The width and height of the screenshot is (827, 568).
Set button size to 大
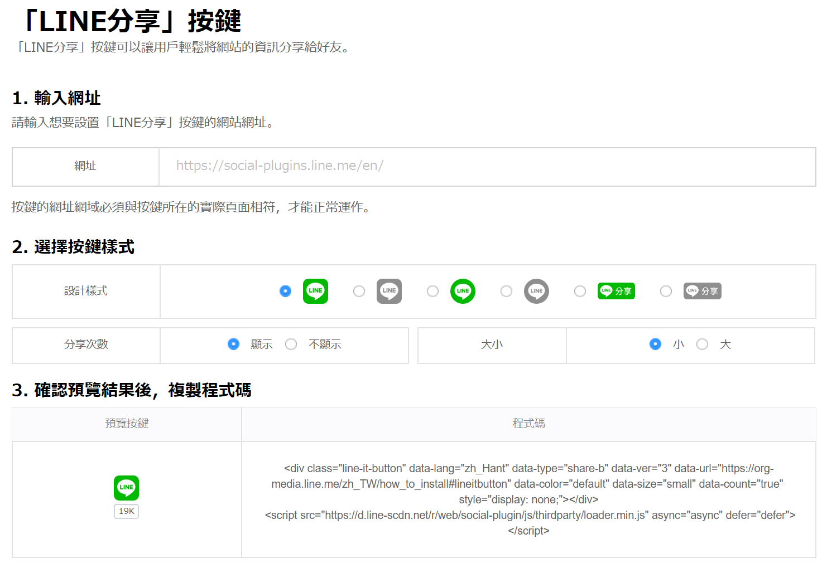pyautogui.click(x=702, y=344)
